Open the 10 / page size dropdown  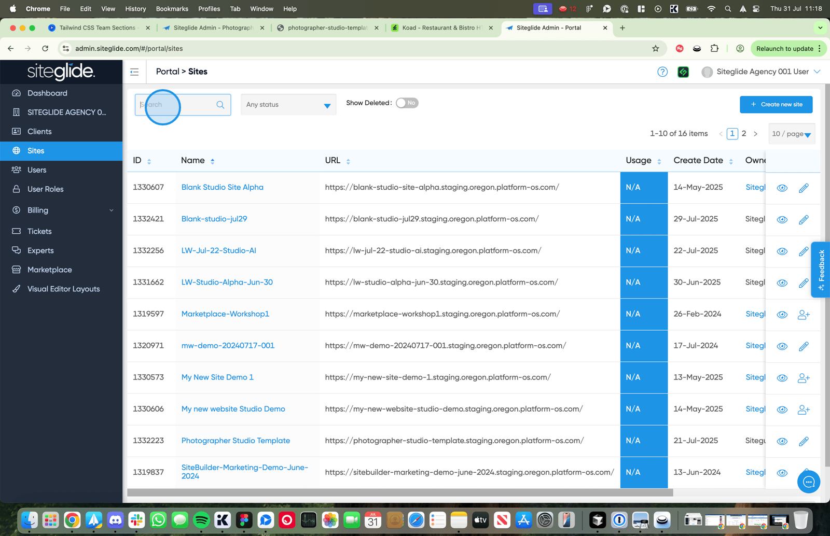(x=791, y=134)
